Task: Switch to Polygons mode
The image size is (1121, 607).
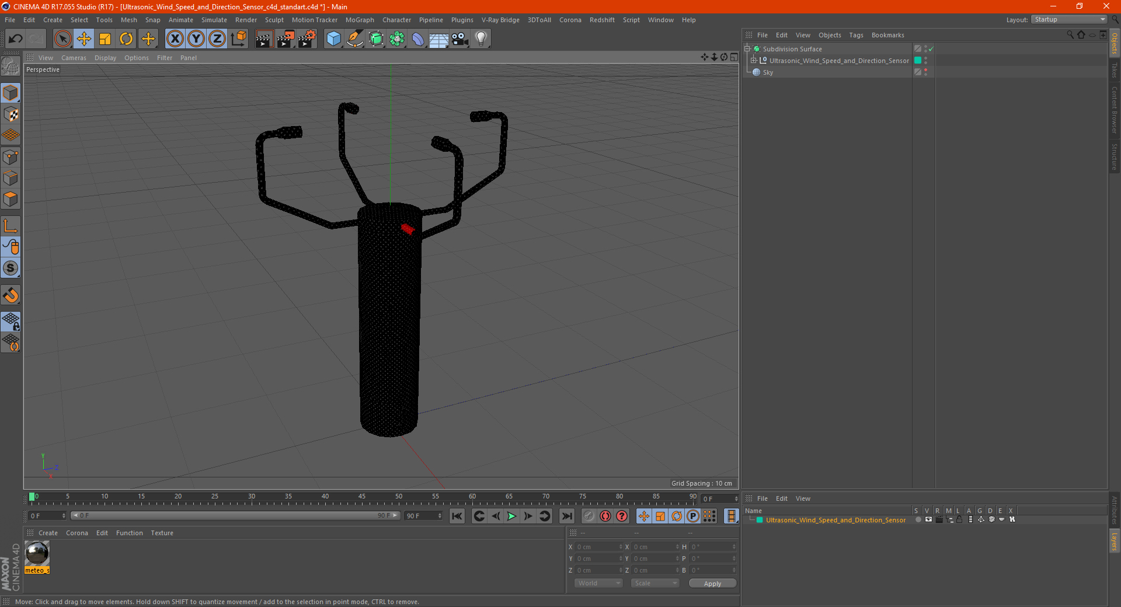Action: pyautogui.click(x=11, y=199)
